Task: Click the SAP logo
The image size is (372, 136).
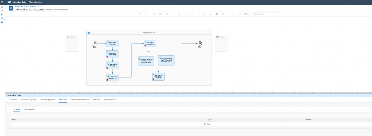Action: 9,2
